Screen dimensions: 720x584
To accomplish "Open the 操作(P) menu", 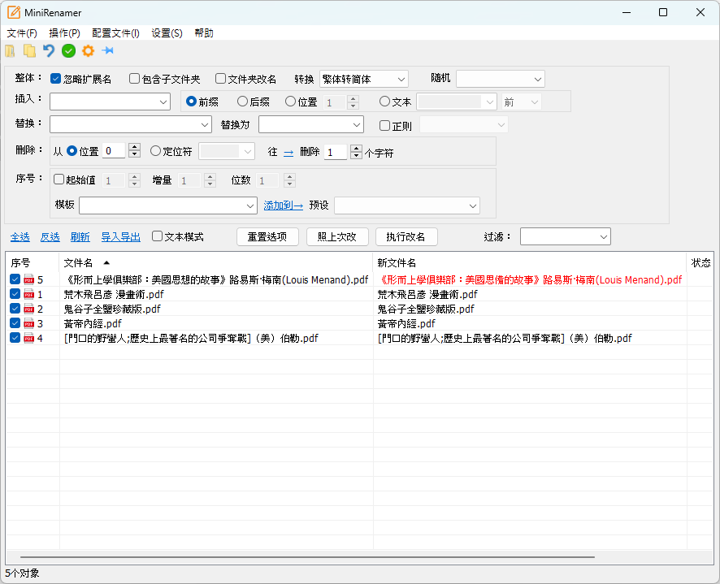I will 64,33.
